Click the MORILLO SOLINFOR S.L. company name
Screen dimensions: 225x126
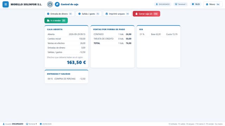click(26, 5)
